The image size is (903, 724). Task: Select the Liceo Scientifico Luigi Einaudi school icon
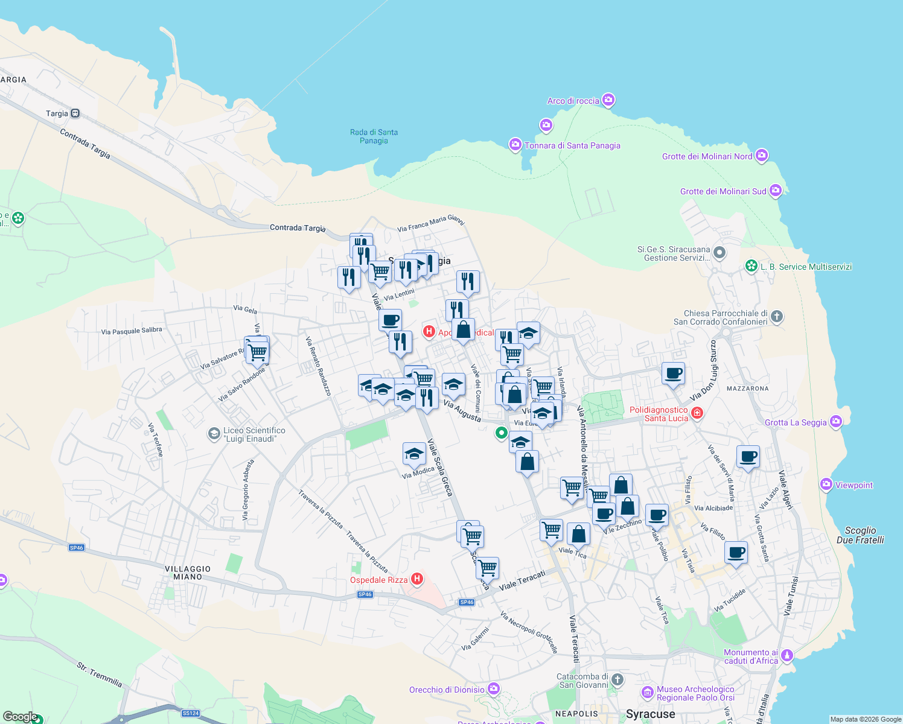215,433
